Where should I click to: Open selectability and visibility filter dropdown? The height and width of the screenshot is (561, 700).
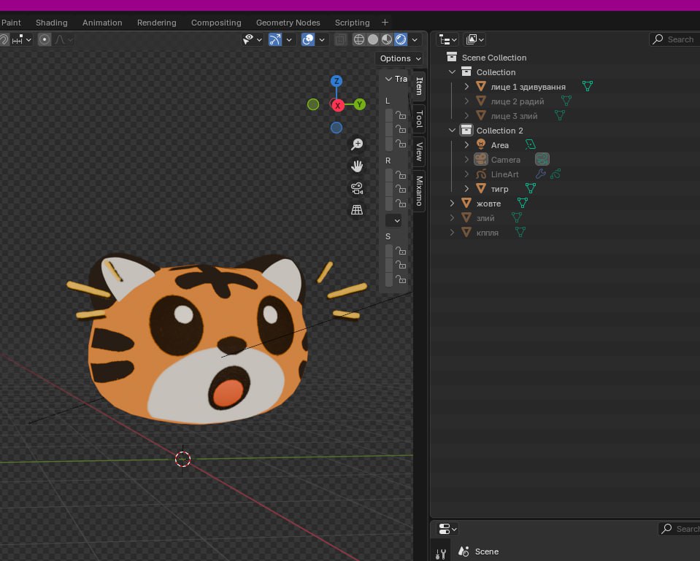(x=253, y=39)
